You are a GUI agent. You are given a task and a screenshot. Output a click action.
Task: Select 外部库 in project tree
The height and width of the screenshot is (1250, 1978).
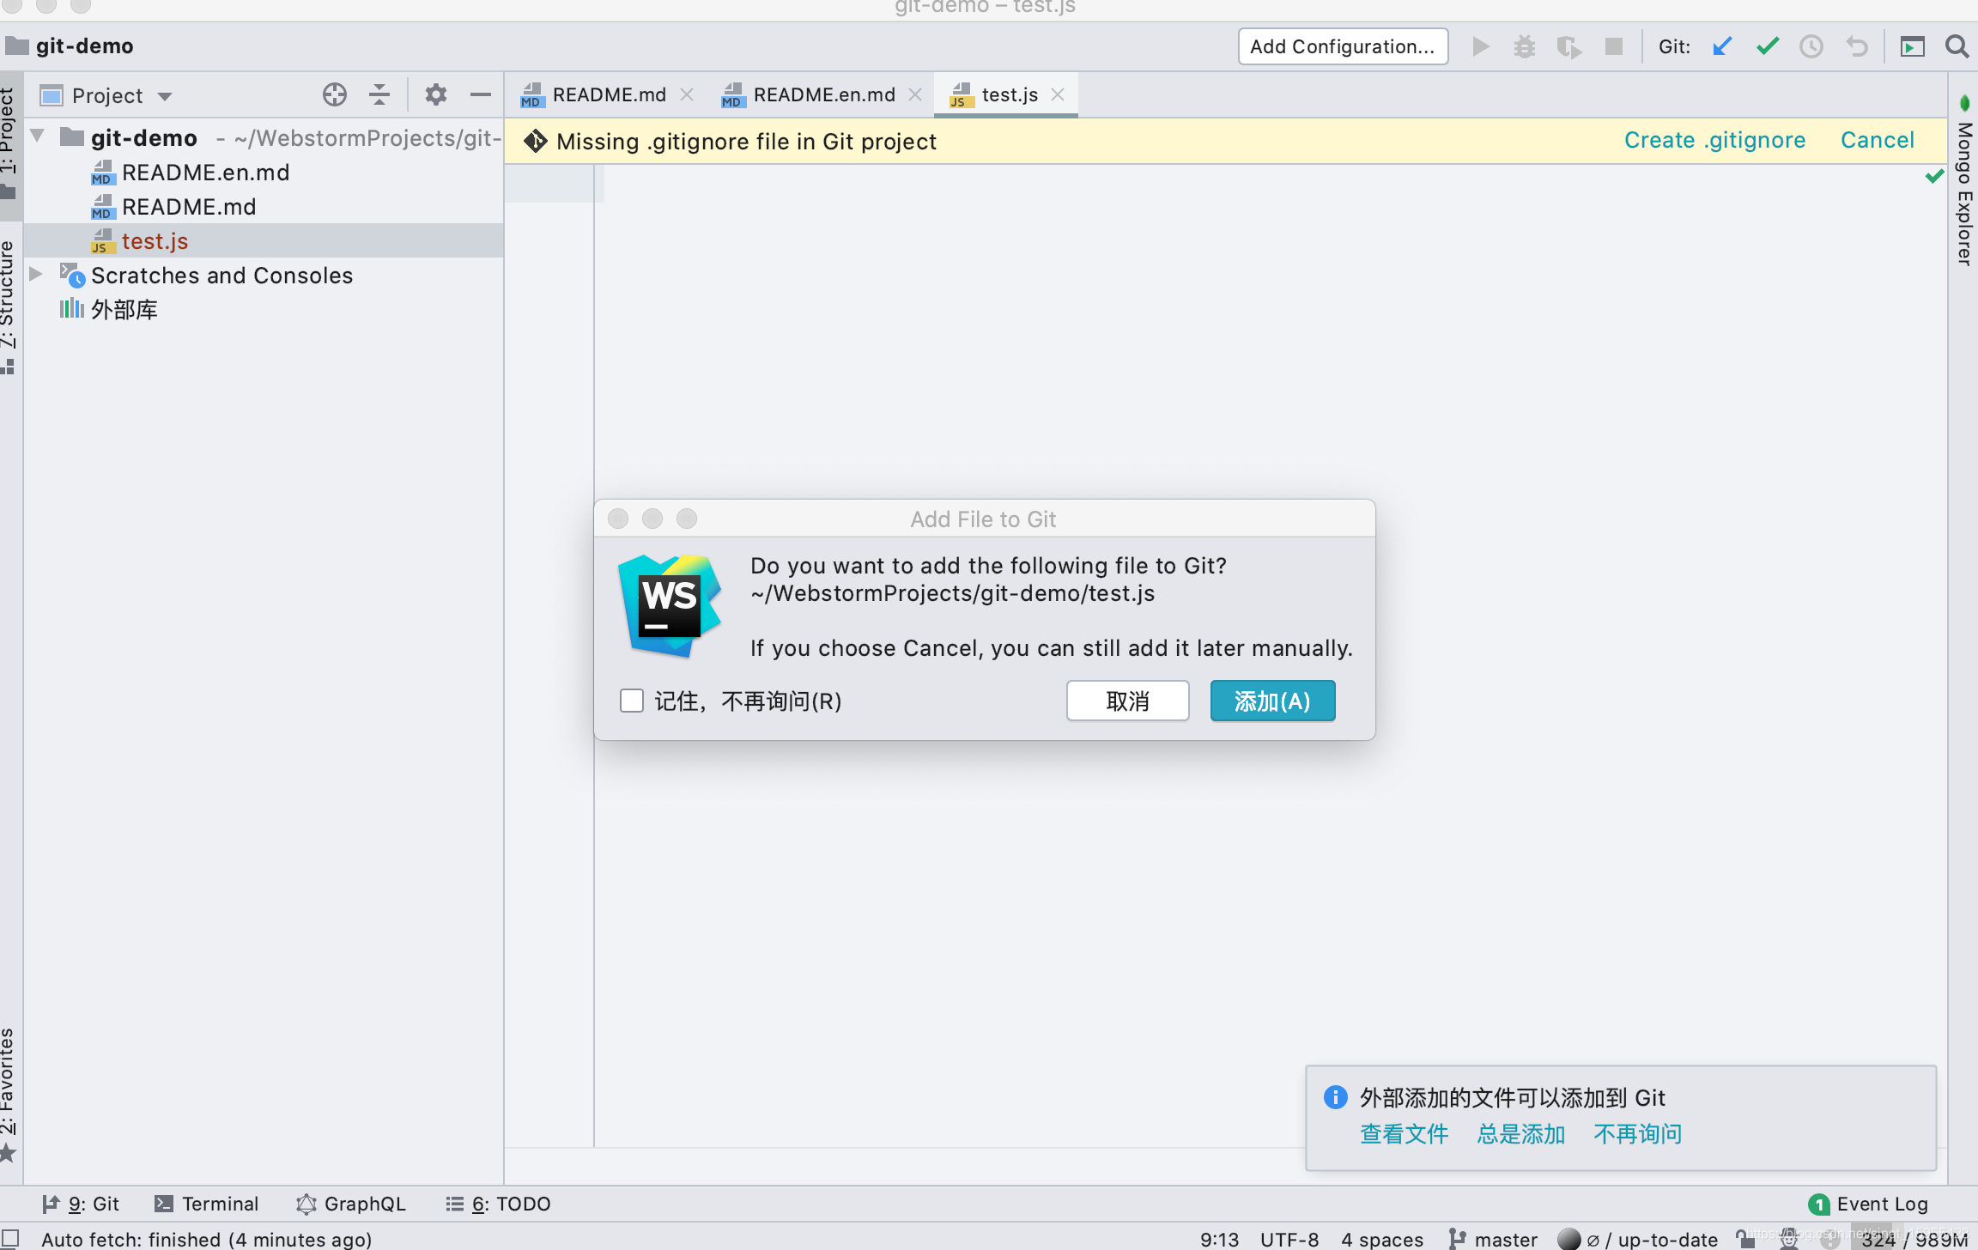tap(263, 310)
